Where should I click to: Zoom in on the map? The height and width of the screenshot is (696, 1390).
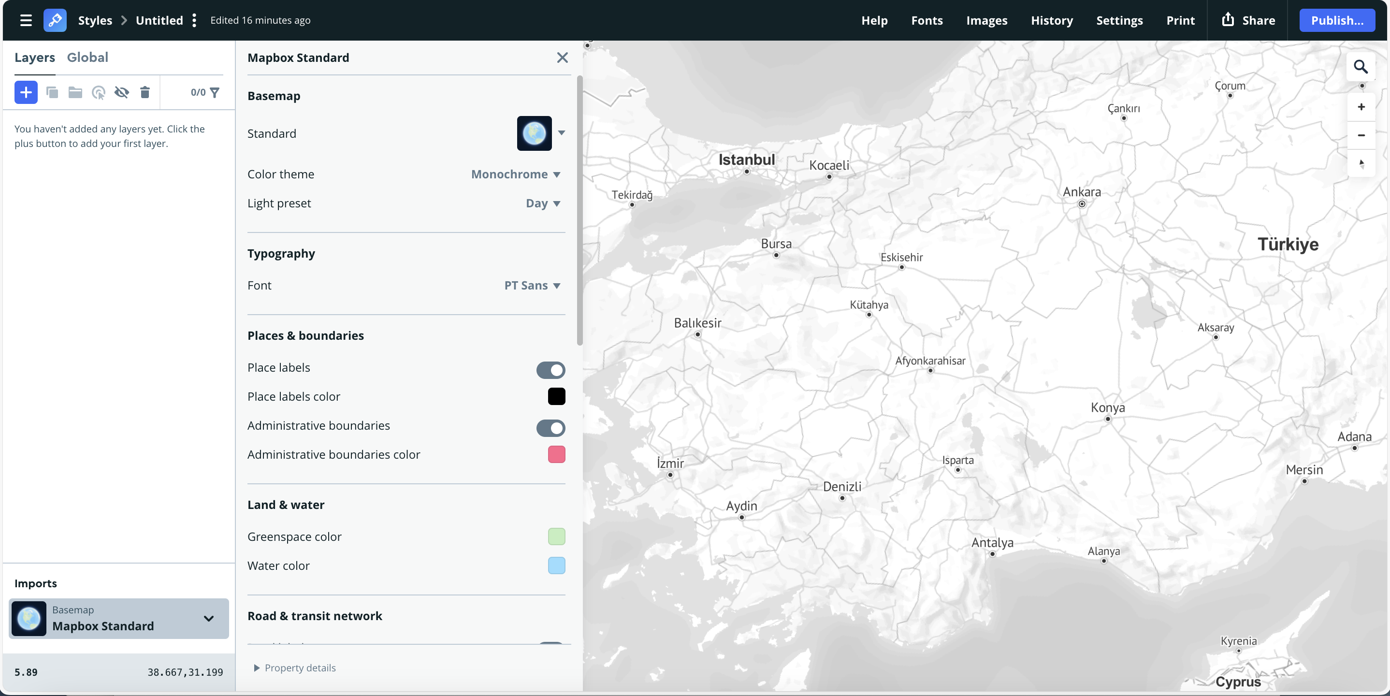[x=1361, y=107]
